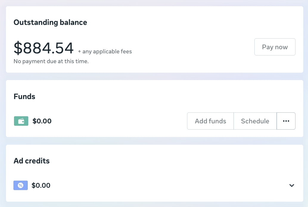Click Add funds
308x207 pixels.
(x=210, y=121)
